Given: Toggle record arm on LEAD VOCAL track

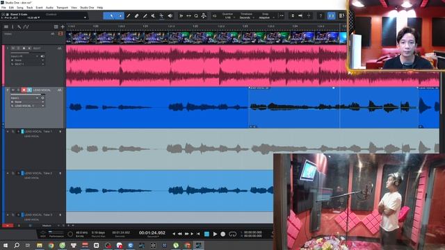Looking at the screenshot, I should 24,90.
